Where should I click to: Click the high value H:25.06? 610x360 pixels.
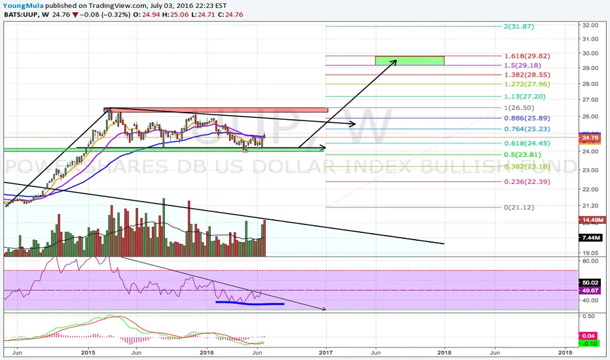tap(175, 15)
